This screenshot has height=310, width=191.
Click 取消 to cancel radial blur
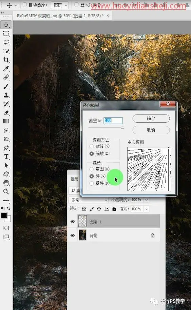(x=151, y=130)
